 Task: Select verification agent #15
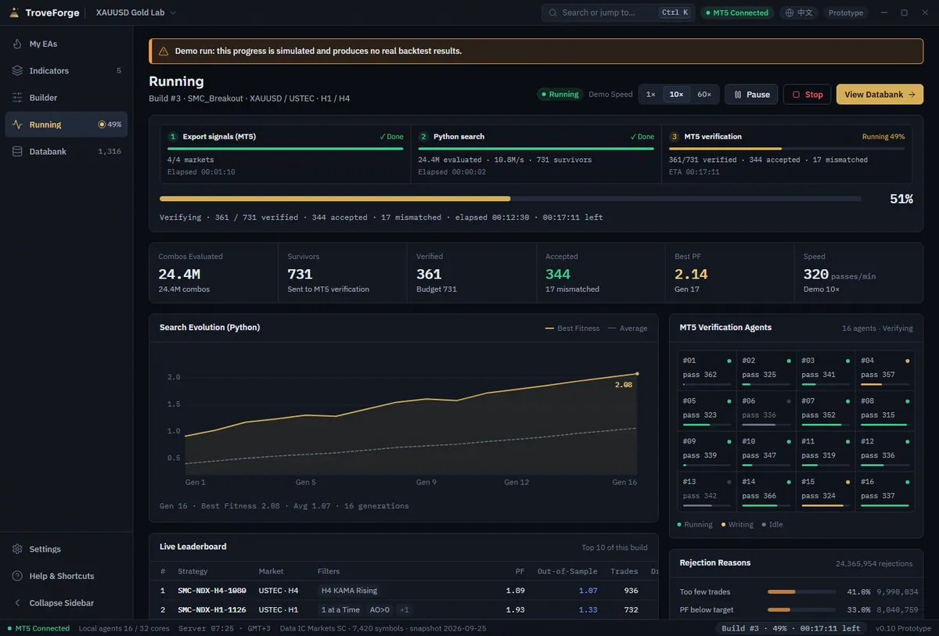826,490
